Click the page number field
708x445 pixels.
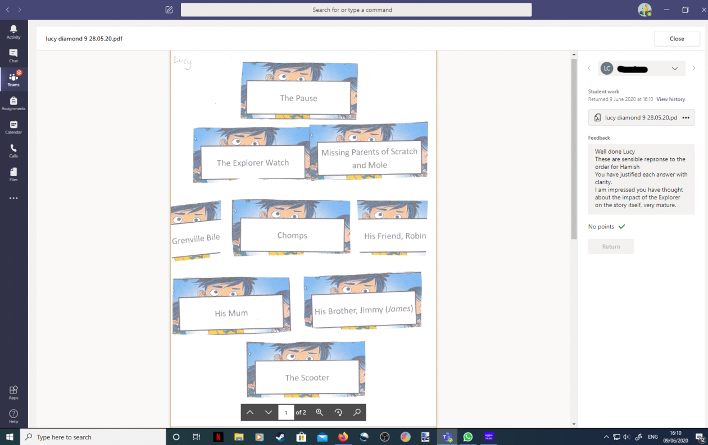click(x=286, y=412)
